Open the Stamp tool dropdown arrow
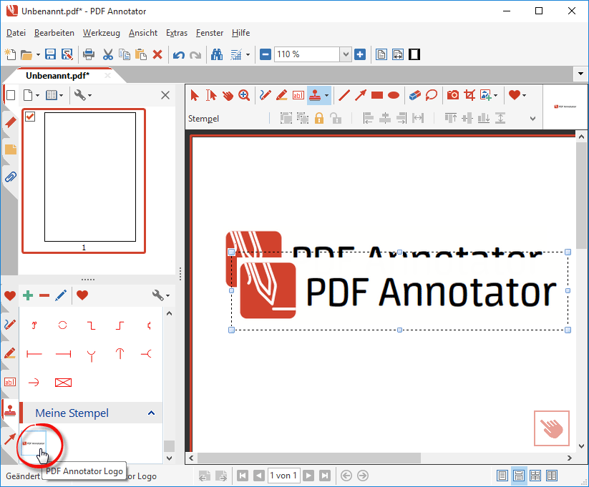 326,95
